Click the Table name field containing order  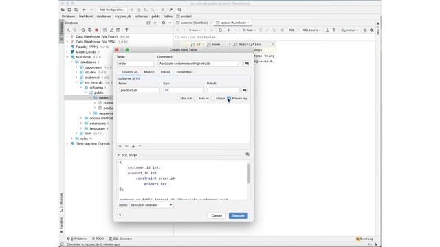(135, 64)
